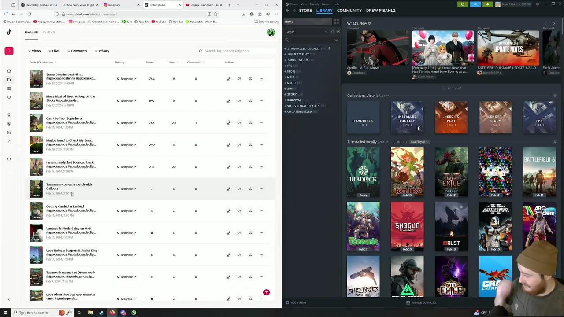564x317 pixels.
Task: Open Steam Games category dropdown
Action: click(x=306, y=32)
